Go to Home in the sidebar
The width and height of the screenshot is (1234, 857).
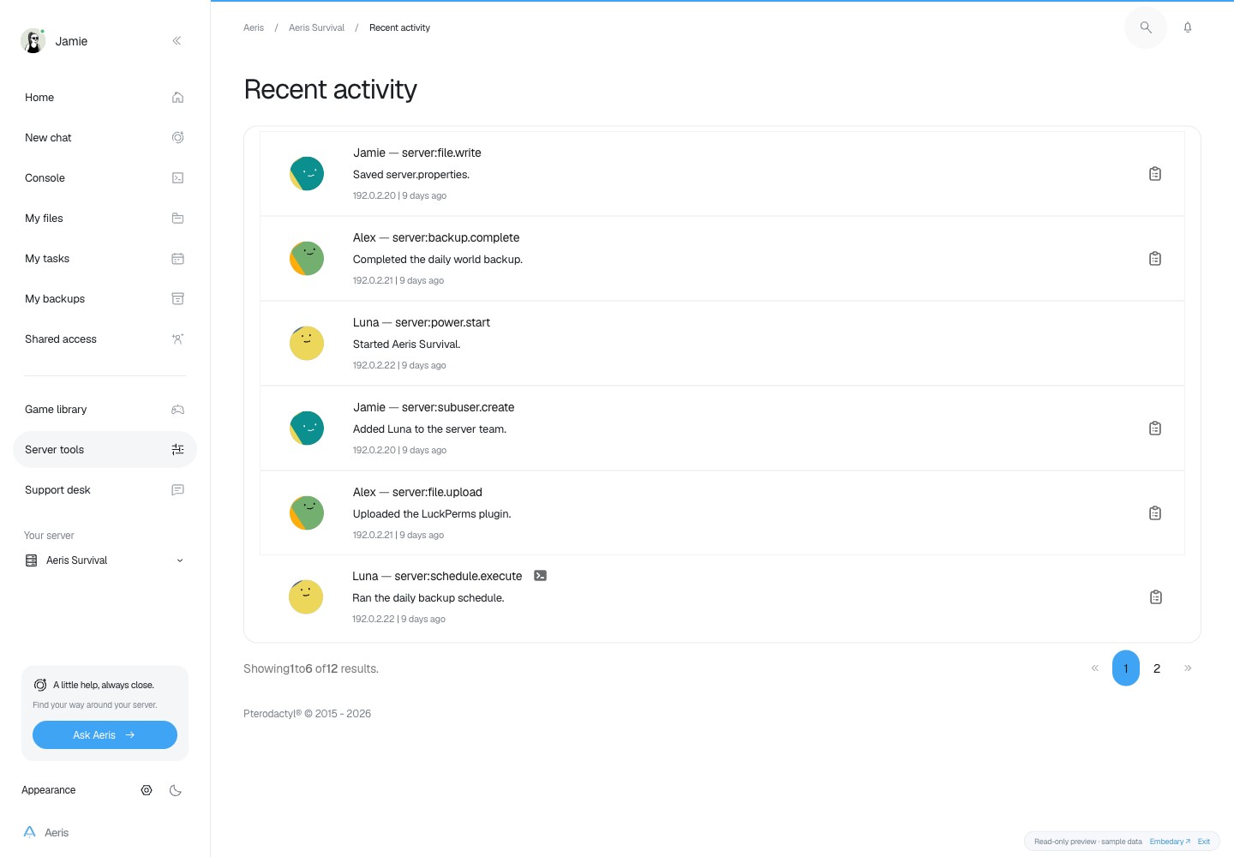coord(105,98)
